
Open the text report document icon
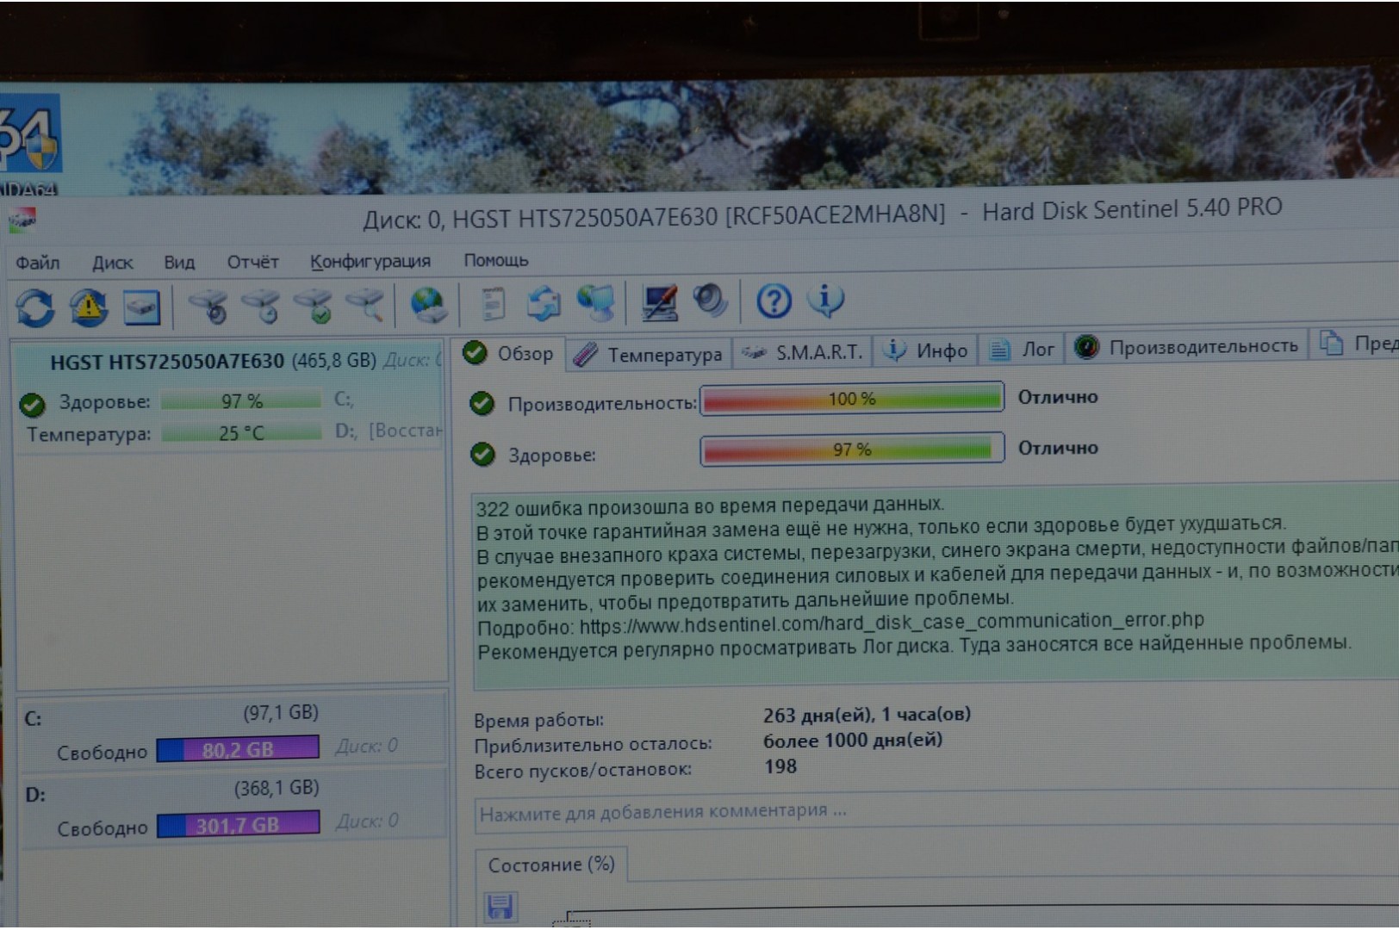[493, 304]
